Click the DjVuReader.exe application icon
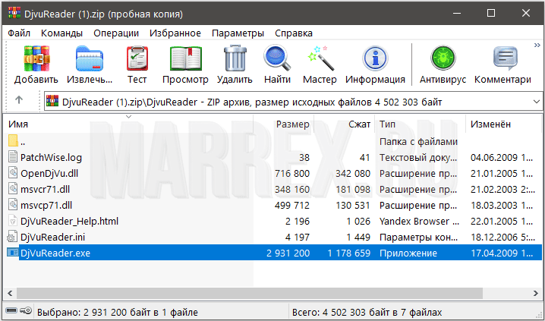Image resolution: width=545 pixels, height=321 pixels. coord(13,252)
